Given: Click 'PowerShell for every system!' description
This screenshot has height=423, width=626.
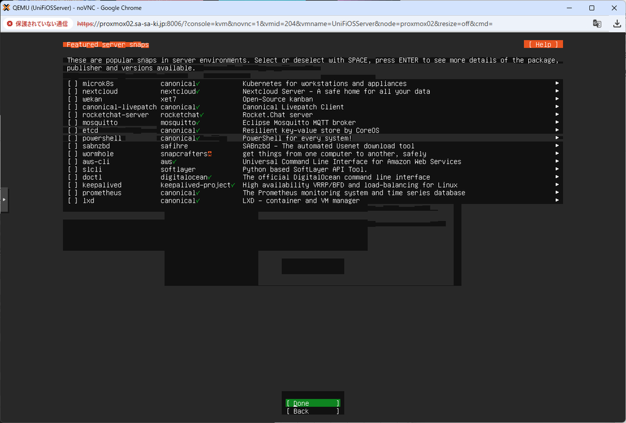Looking at the screenshot, I should pos(298,139).
